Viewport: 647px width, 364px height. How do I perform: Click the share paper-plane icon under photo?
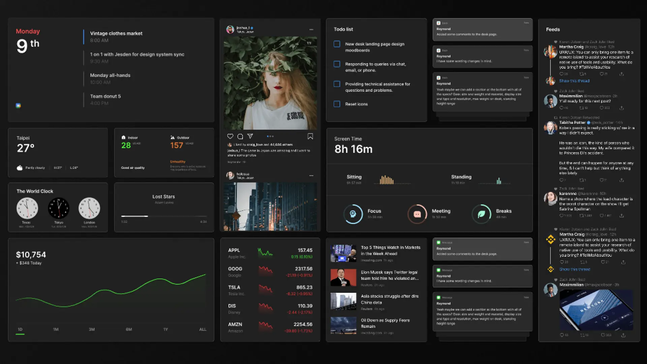pos(250,136)
